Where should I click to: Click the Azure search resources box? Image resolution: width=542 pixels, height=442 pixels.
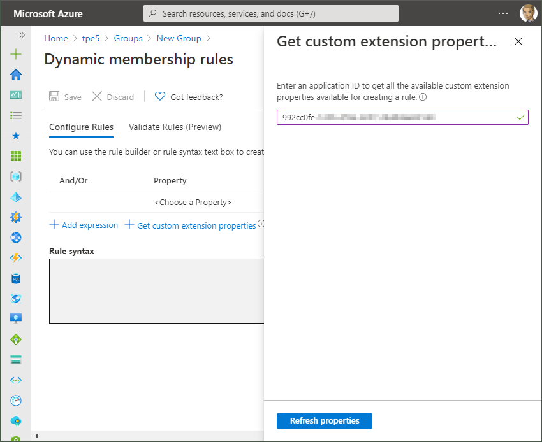[x=271, y=13]
